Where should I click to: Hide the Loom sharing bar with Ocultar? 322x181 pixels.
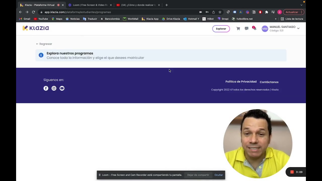click(219, 175)
